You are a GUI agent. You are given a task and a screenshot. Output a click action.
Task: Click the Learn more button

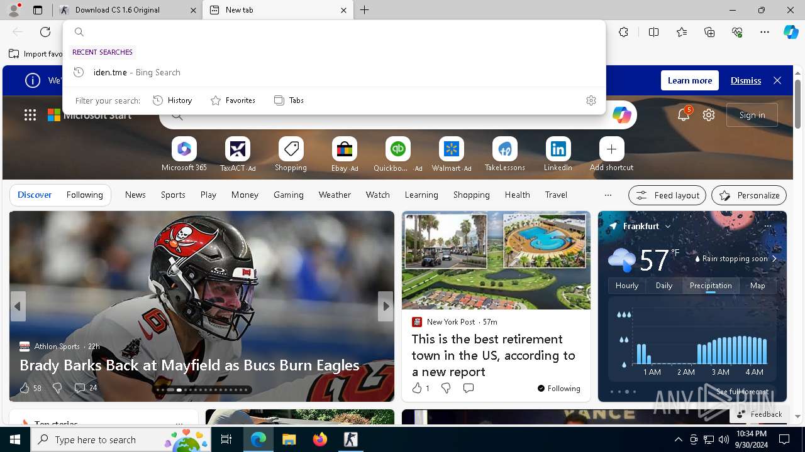[690, 80]
